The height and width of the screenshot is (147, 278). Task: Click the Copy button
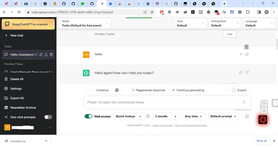(x=229, y=34)
